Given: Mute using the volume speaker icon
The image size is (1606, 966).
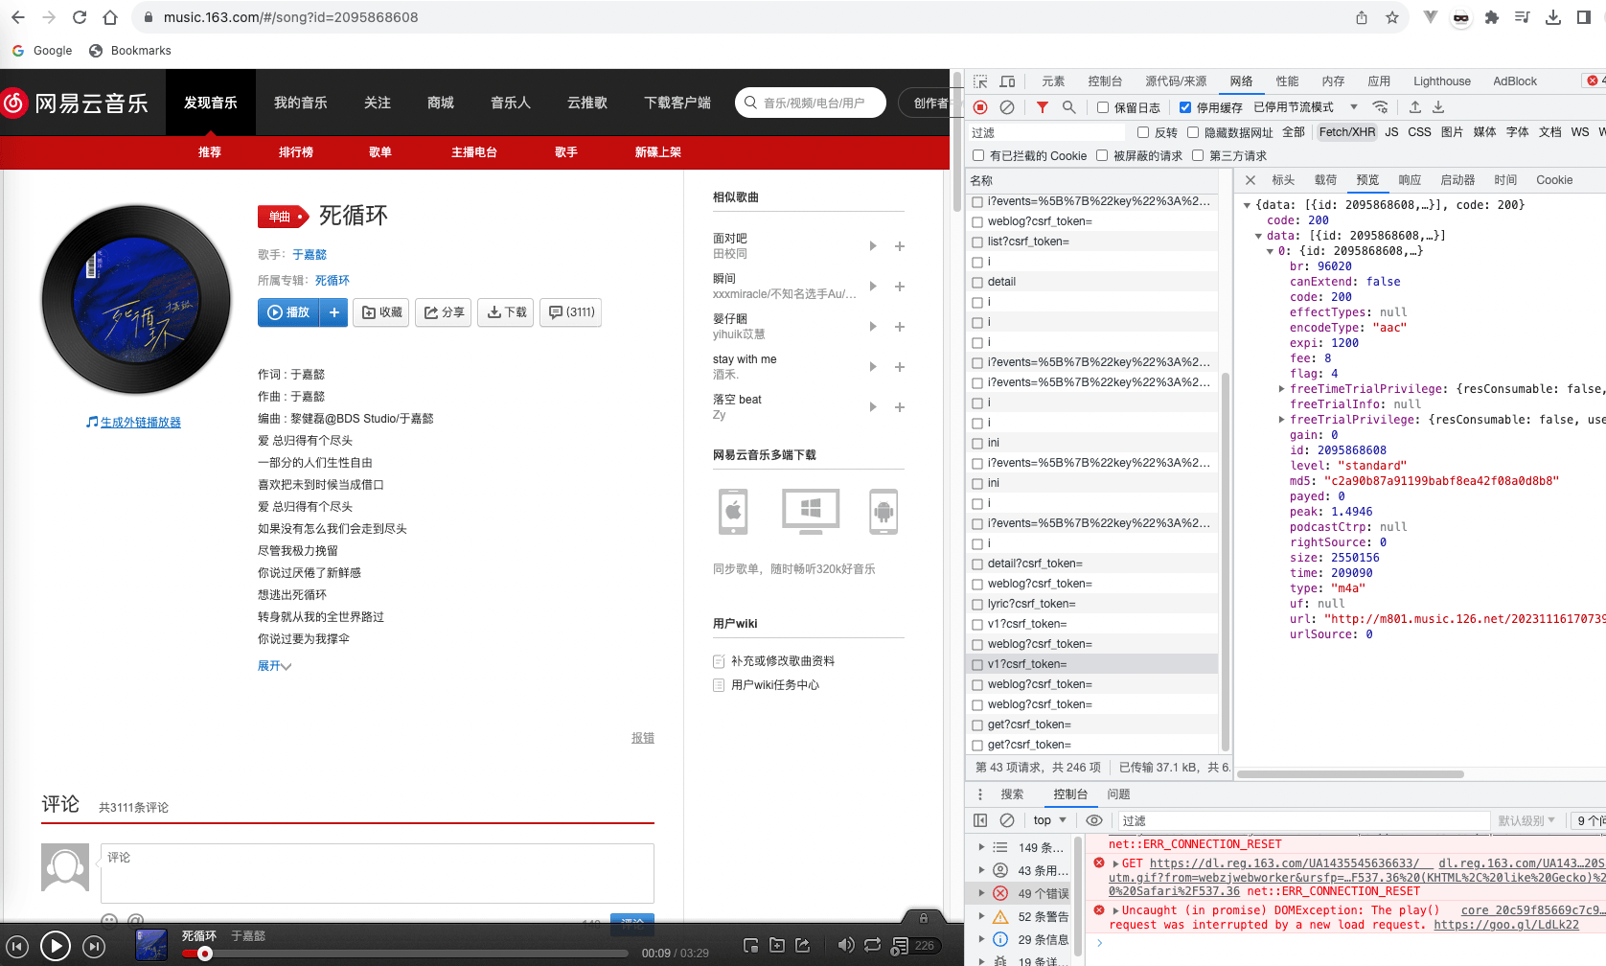Looking at the screenshot, I should pyautogui.click(x=845, y=945).
